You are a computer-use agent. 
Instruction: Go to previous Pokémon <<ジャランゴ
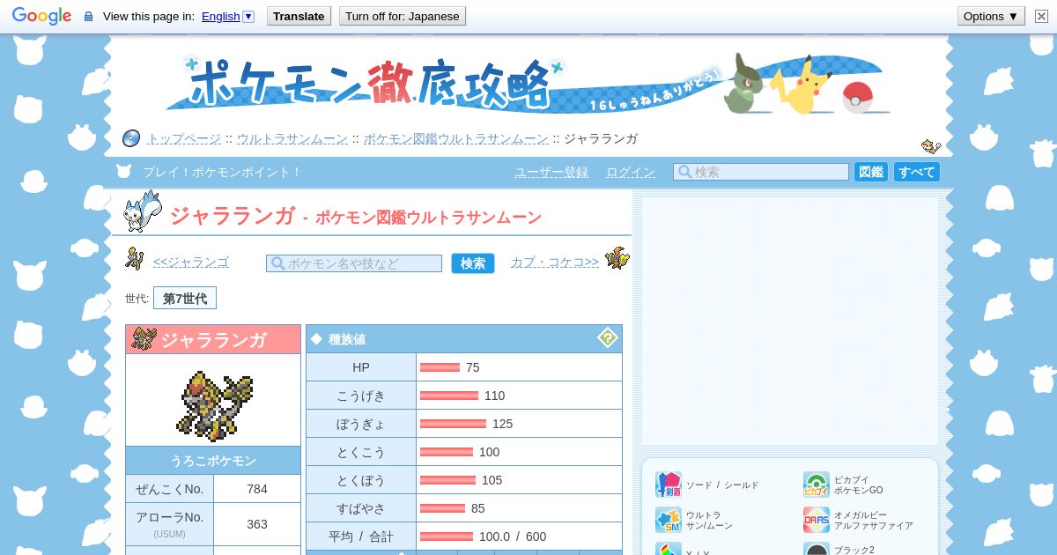[190, 263]
